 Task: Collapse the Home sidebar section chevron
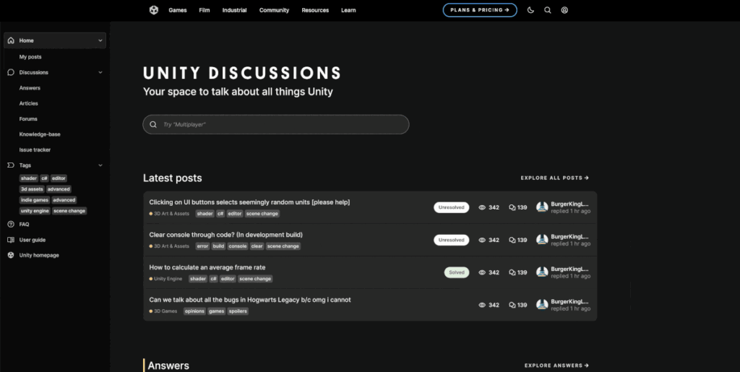tap(100, 40)
